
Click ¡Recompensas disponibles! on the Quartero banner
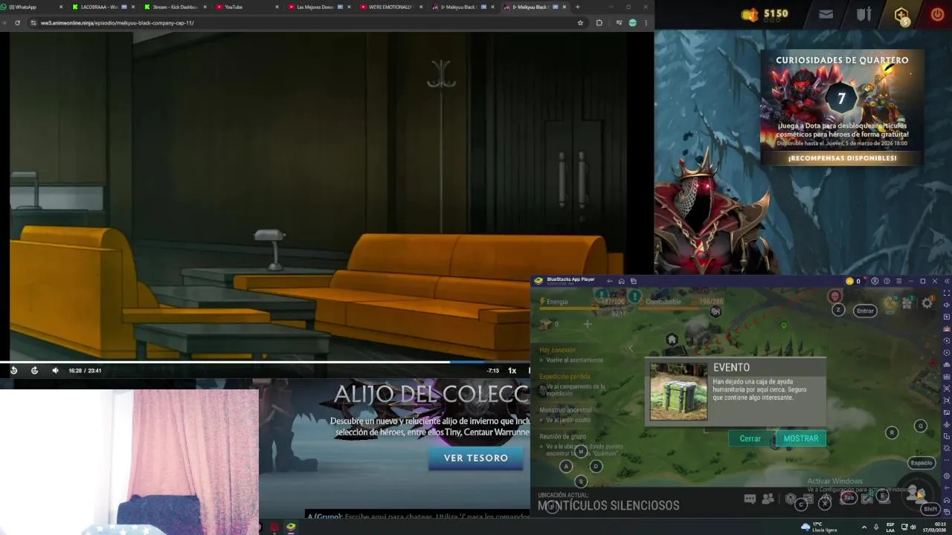843,158
